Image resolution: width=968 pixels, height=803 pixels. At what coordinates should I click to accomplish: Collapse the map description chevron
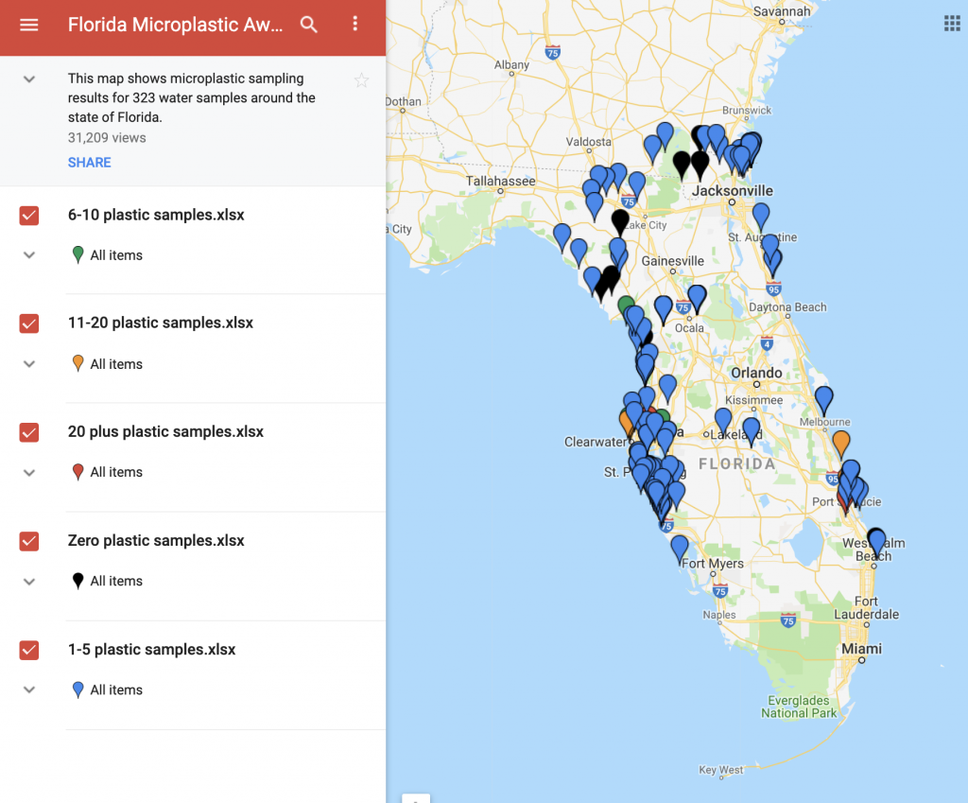pos(29,79)
